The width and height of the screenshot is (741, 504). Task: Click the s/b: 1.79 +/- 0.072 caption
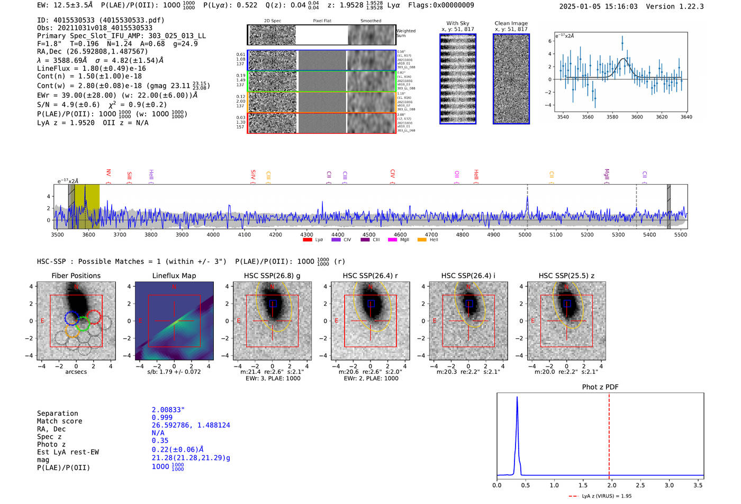174,372
